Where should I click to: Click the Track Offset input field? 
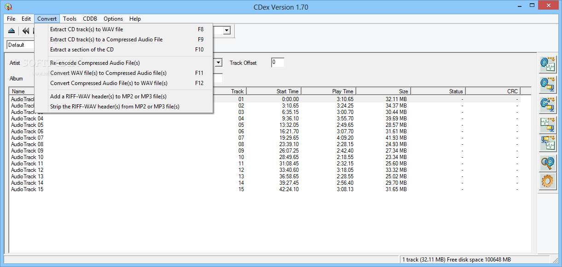click(x=278, y=62)
